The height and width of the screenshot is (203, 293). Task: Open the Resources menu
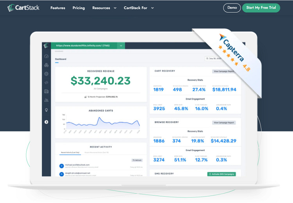click(101, 8)
